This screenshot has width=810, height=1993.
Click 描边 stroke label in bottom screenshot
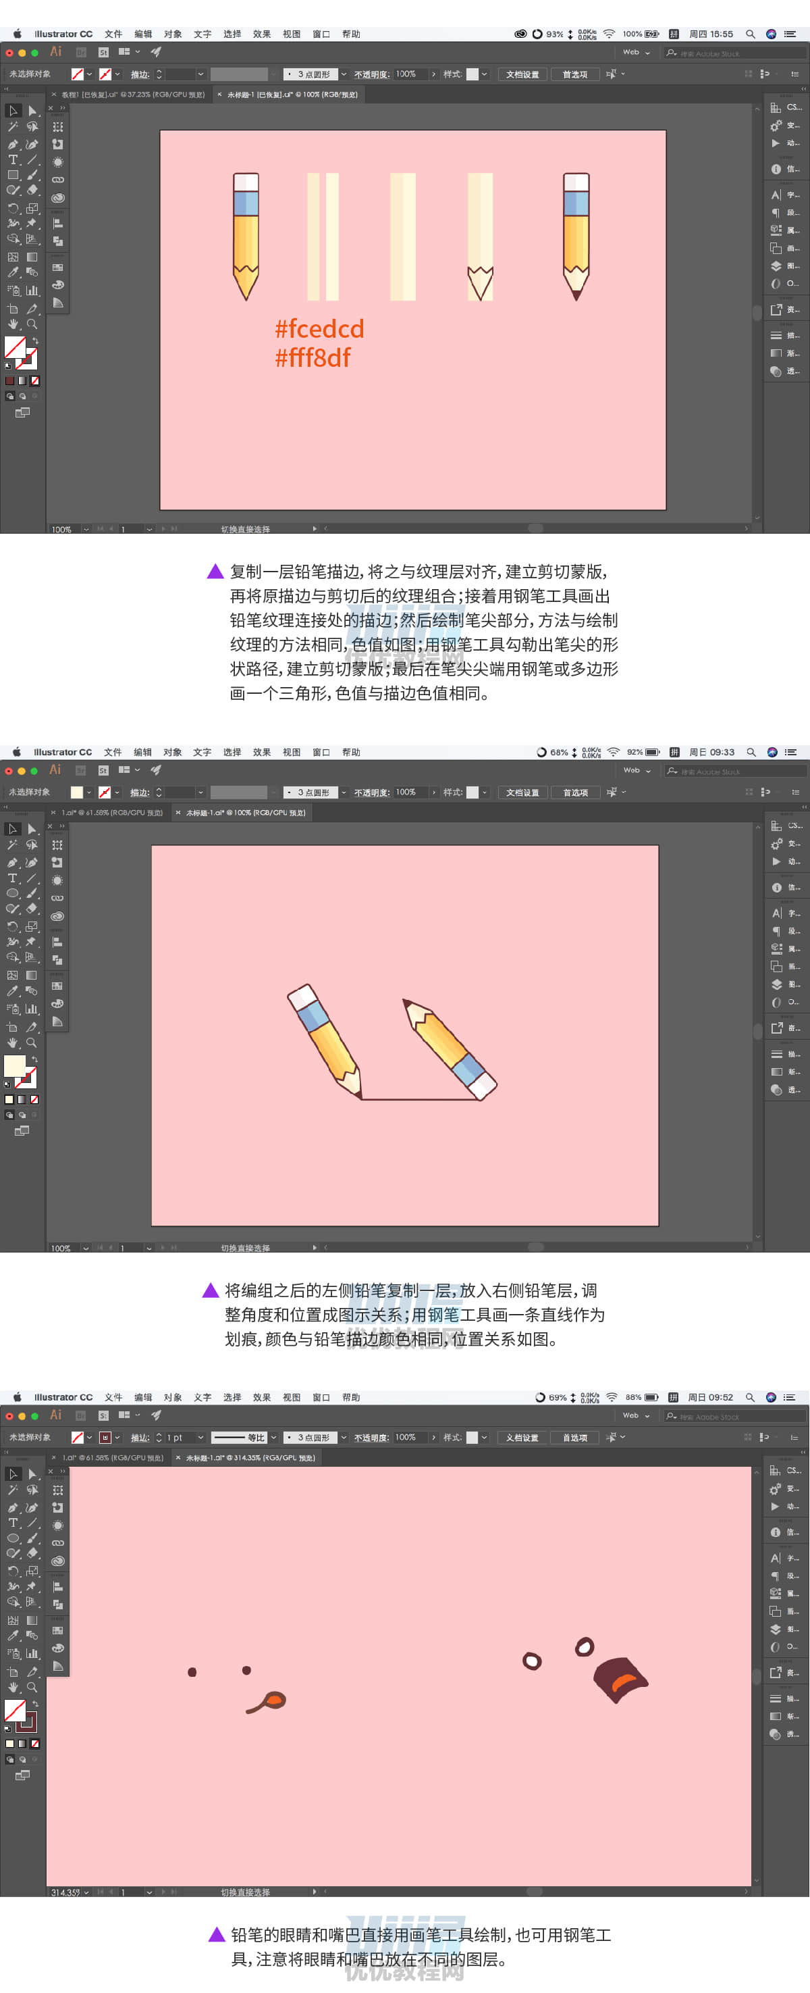tap(140, 1438)
